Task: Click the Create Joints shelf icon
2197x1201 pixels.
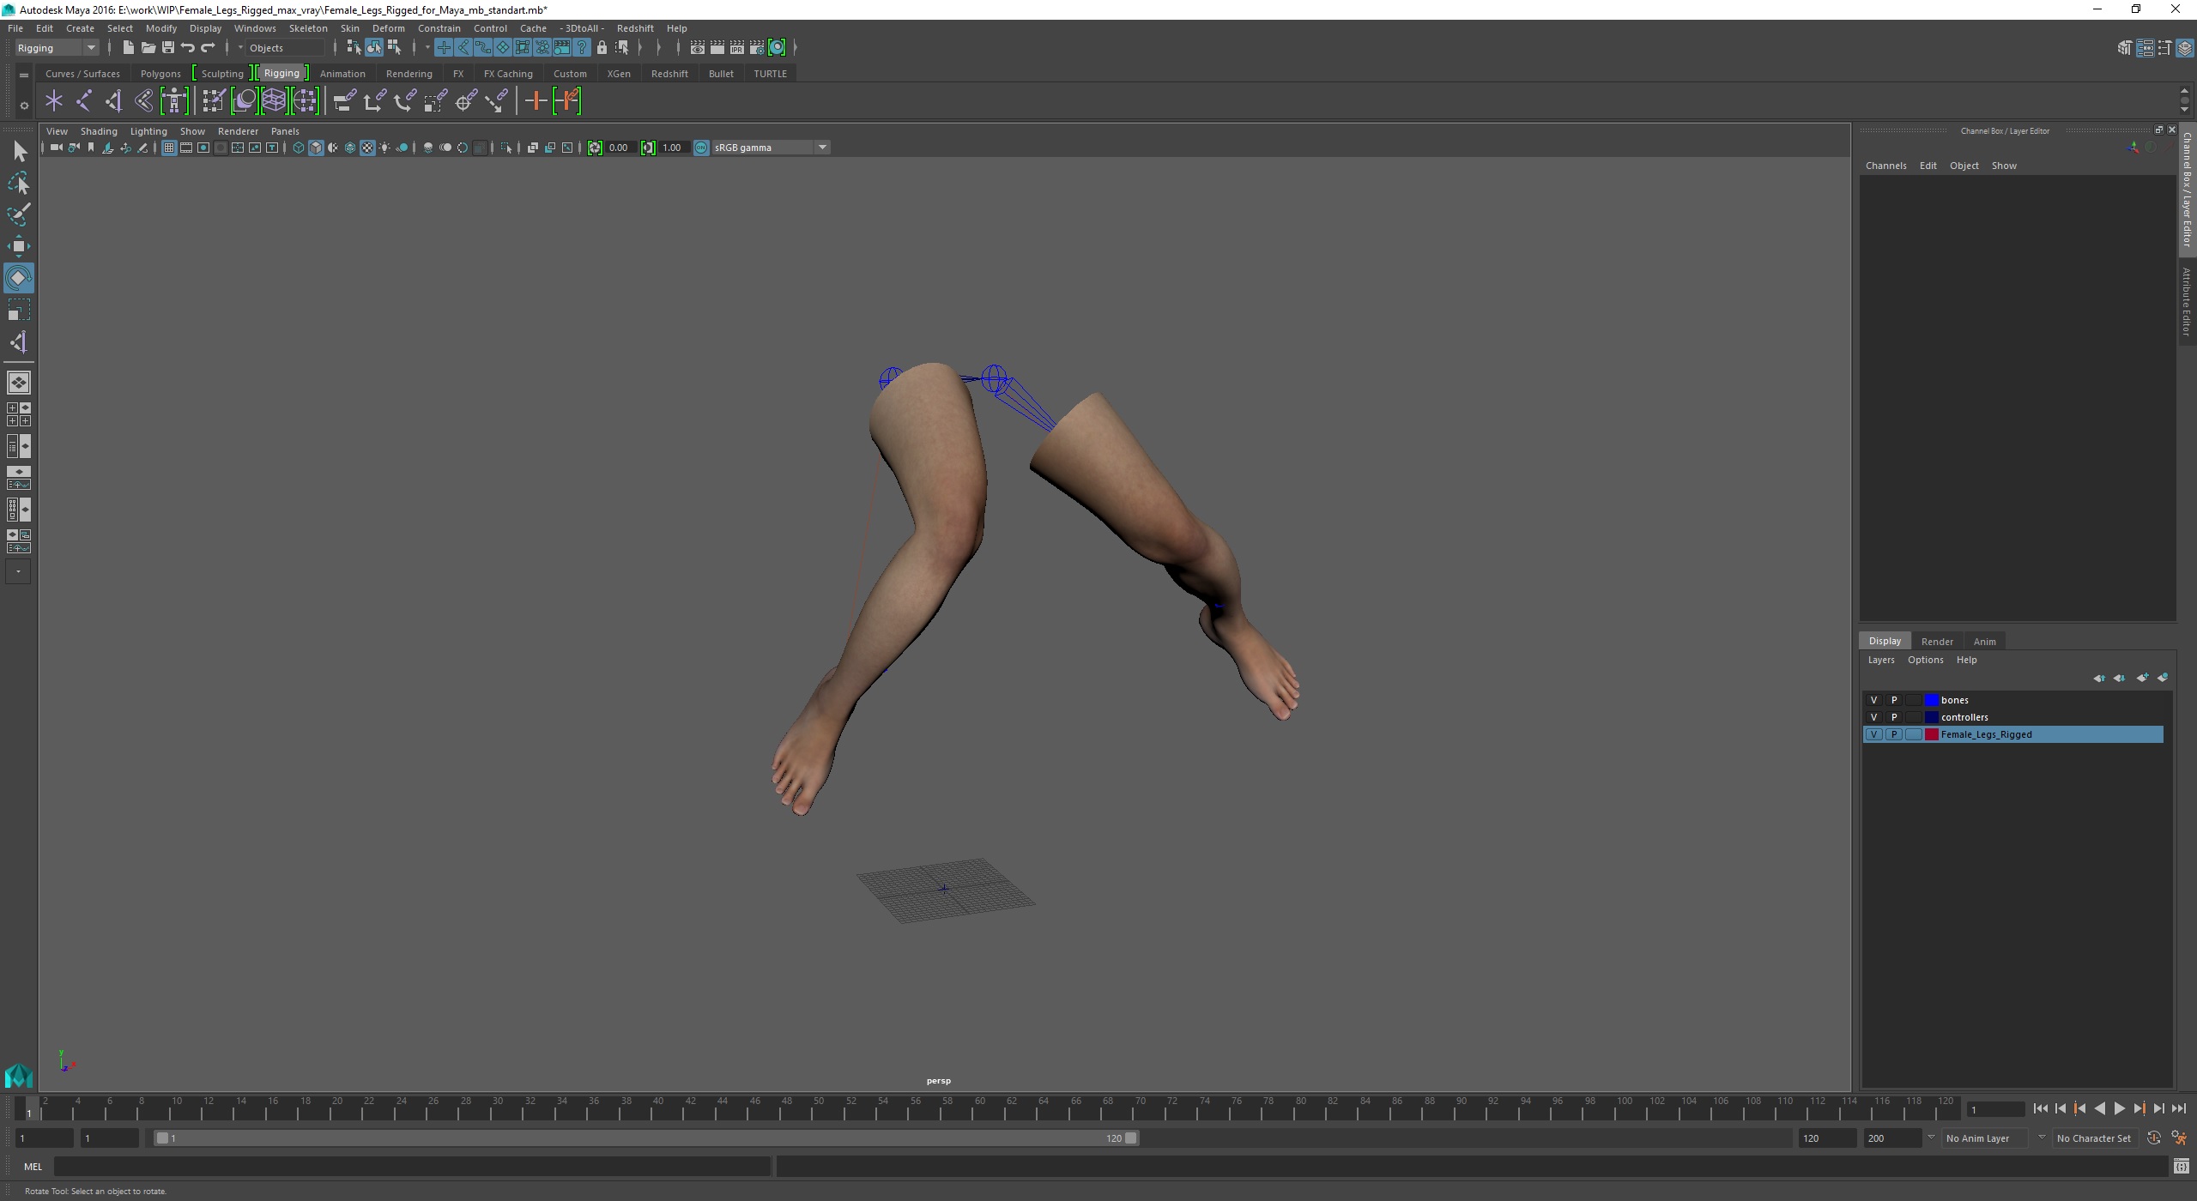Action: pyautogui.click(x=84, y=101)
